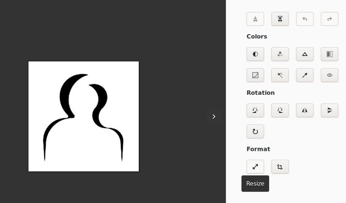346x203 pixels.
Task: Rotate the image counterclockwise
Action: [x=255, y=111]
